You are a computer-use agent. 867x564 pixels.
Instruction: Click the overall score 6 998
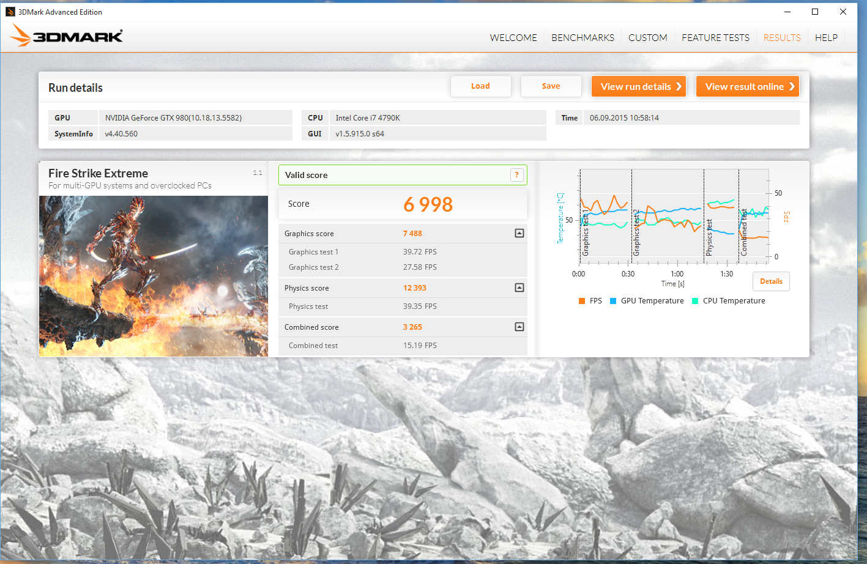tap(428, 204)
